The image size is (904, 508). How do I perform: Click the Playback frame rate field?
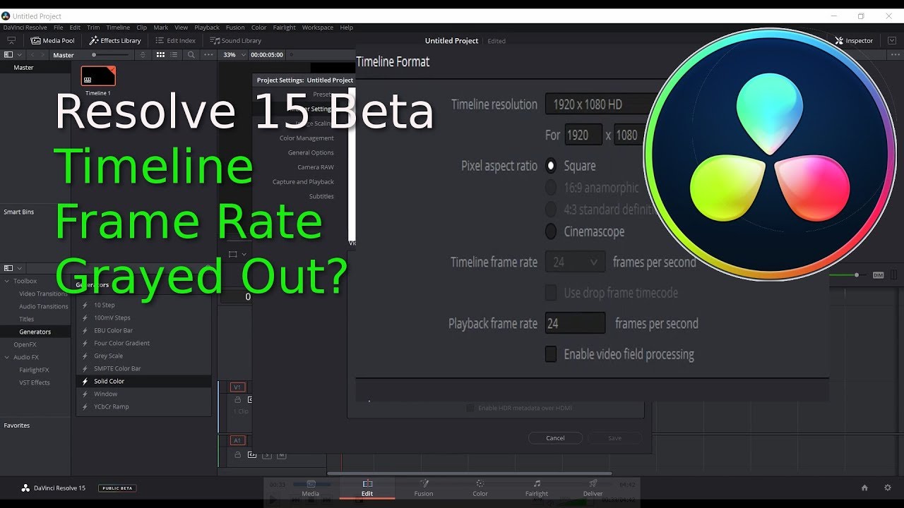(x=575, y=323)
